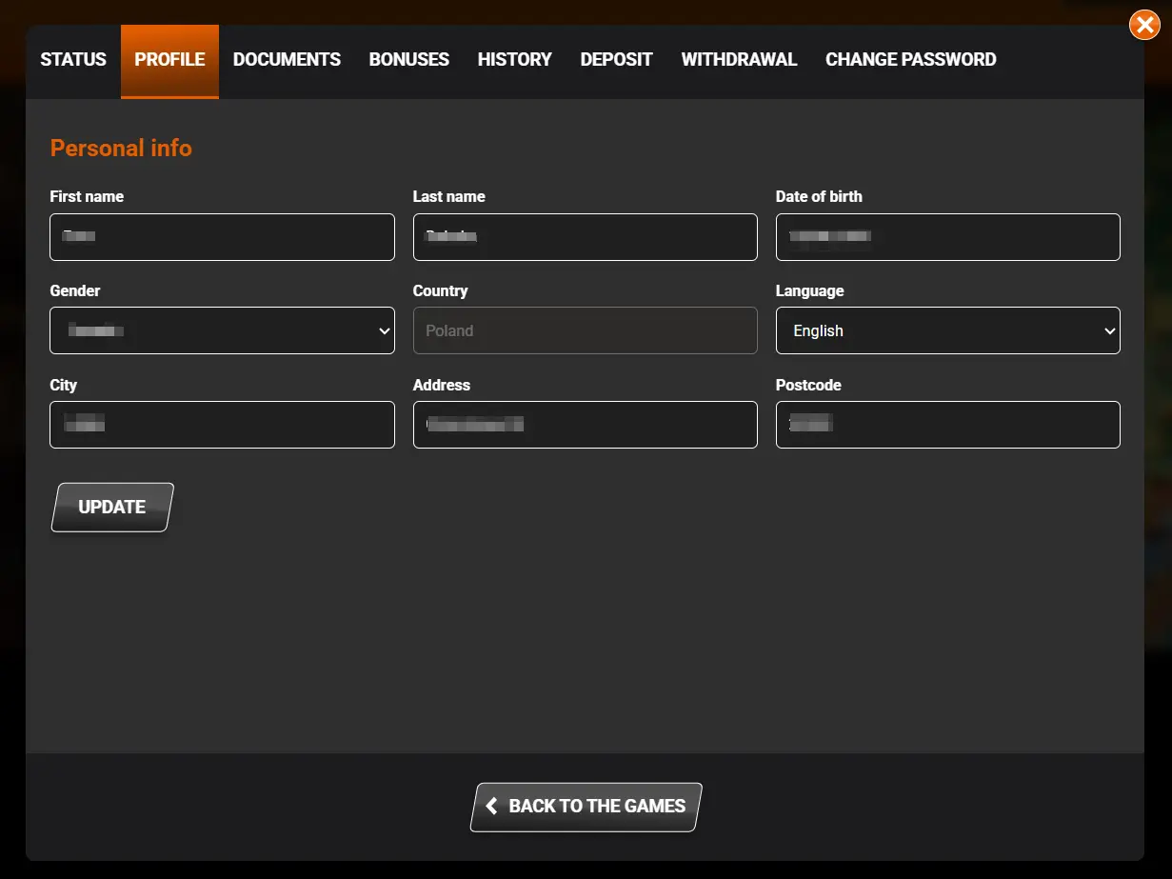Click the Personal info heading

(x=121, y=149)
